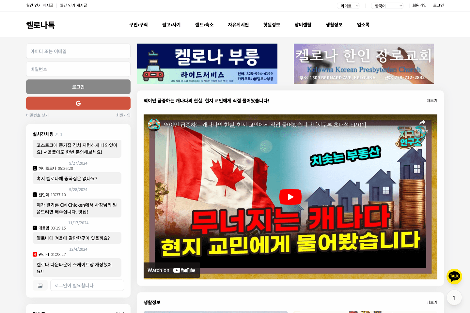The width and height of the screenshot is (470, 313).
Task: Open the video via Watch on YouTube badge
Action: [x=172, y=270]
